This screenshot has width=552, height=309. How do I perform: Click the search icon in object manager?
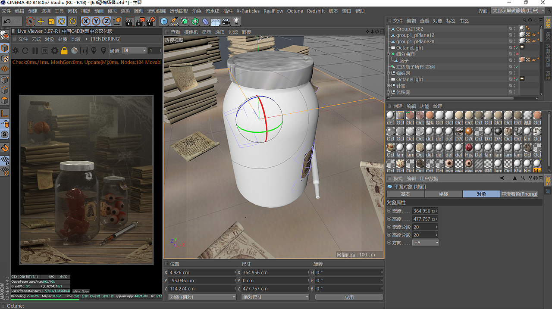coord(525,20)
